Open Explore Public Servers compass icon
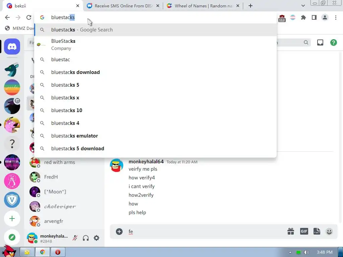The image size is (343, 257). click(x=12, y=237)
